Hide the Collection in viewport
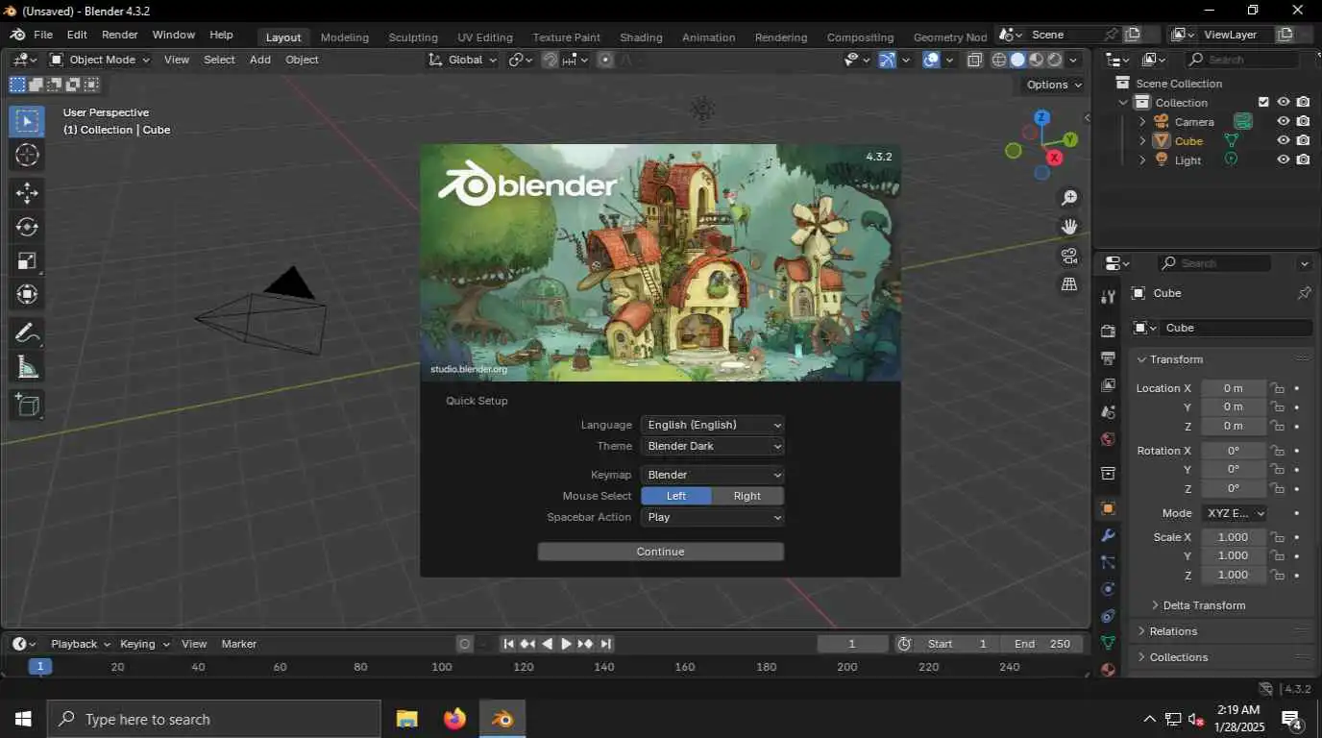The height and width of the screenshot is (738, 1322). [x=1283, y=102]
